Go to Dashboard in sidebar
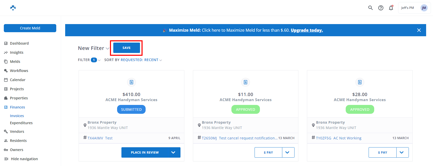 (x=19, y=43)
